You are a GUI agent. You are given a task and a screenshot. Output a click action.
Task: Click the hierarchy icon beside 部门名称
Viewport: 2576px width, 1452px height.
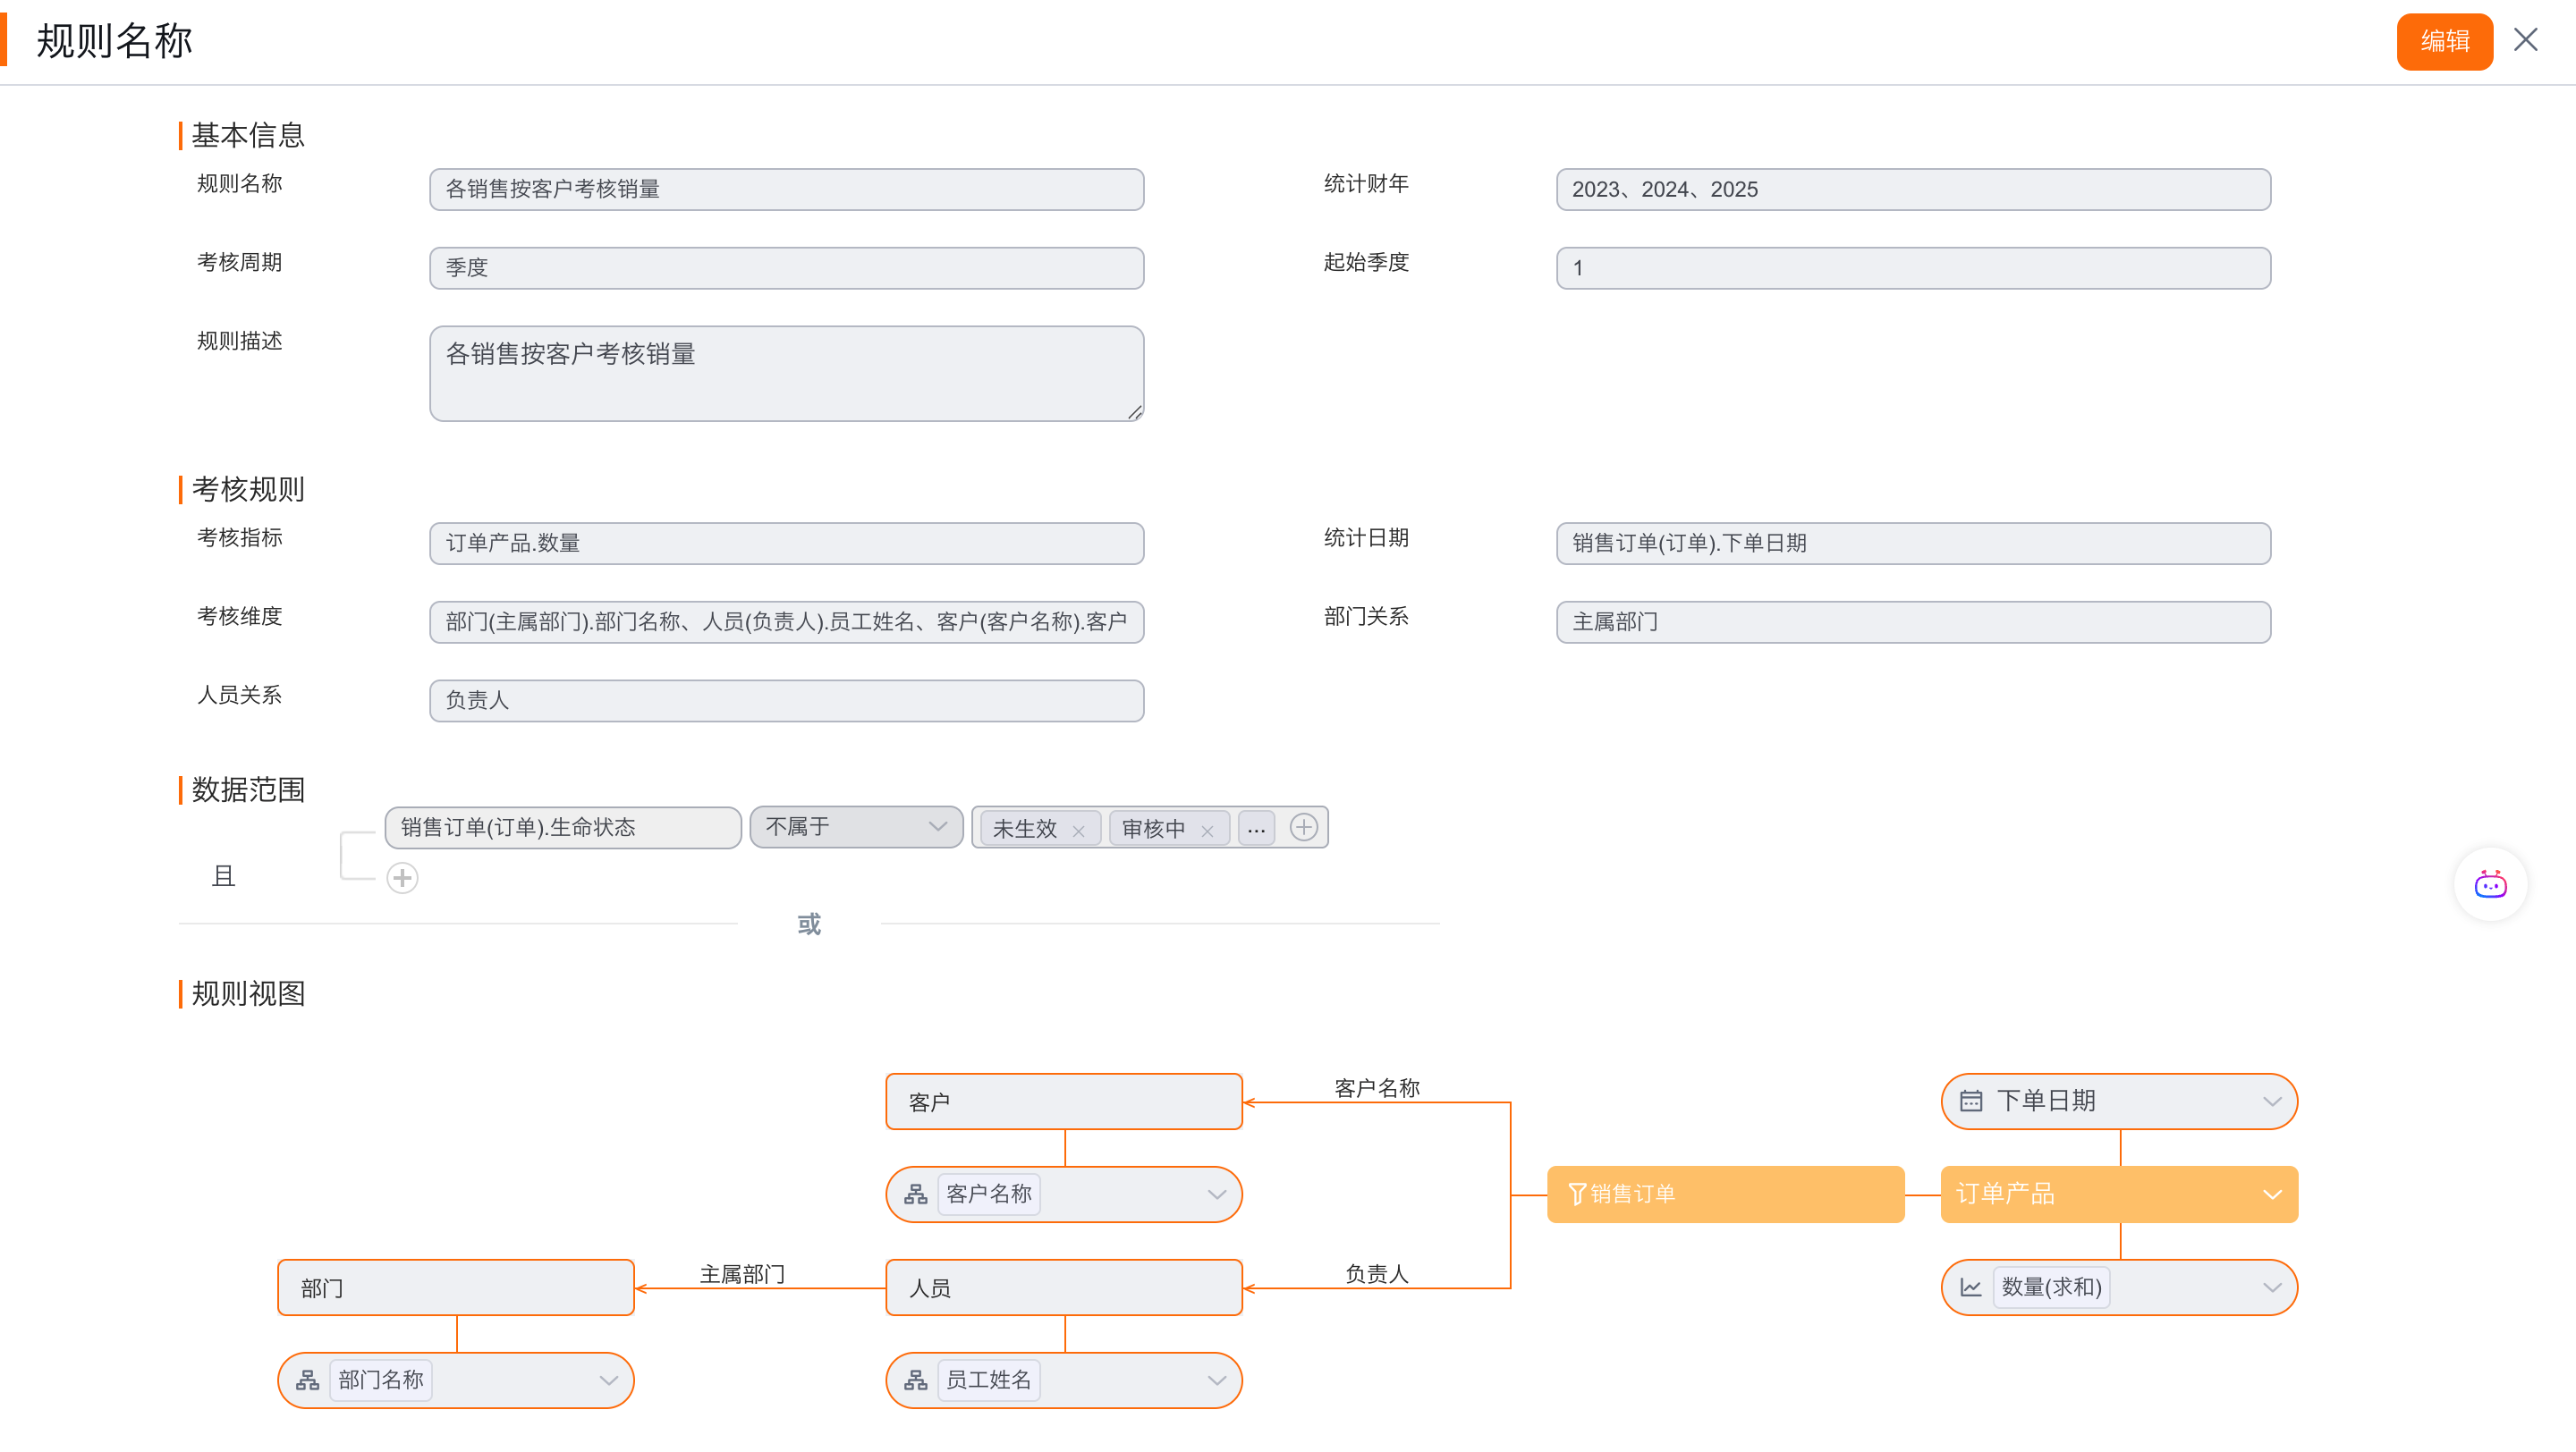[x=308, y=1380]
